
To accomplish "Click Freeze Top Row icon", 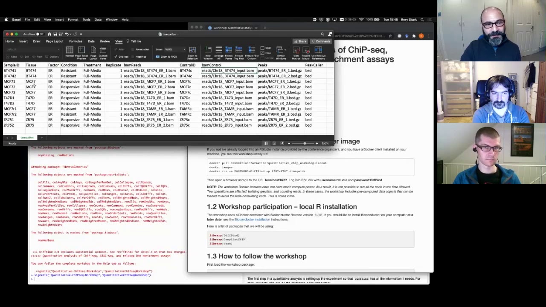I will (239, 50).
